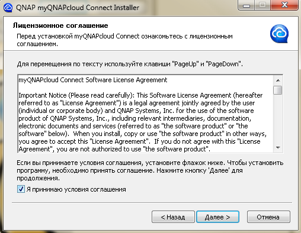Click the QNAP cloud icon in title bar
This screenshot has height=233, width=301.
pos(8,8)
